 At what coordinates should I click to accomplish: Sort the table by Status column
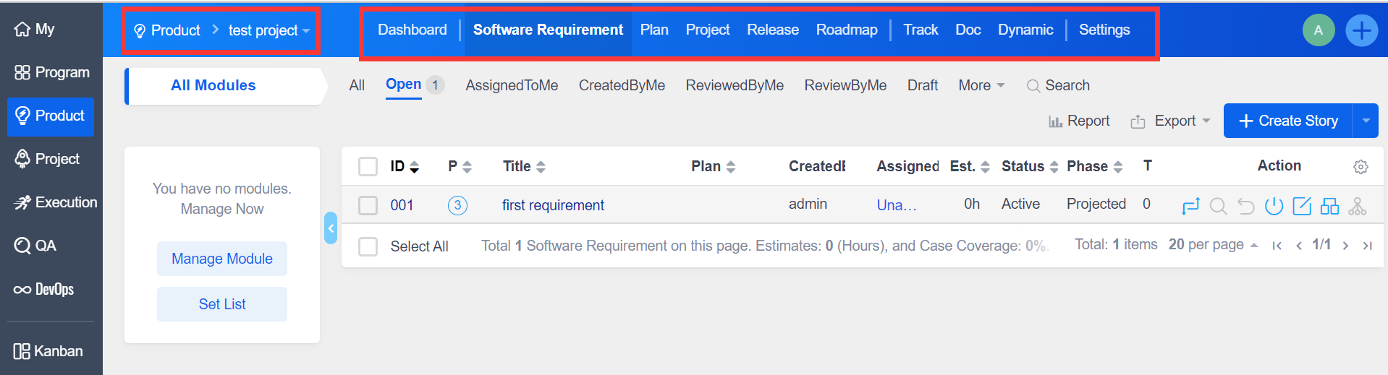1029,166
